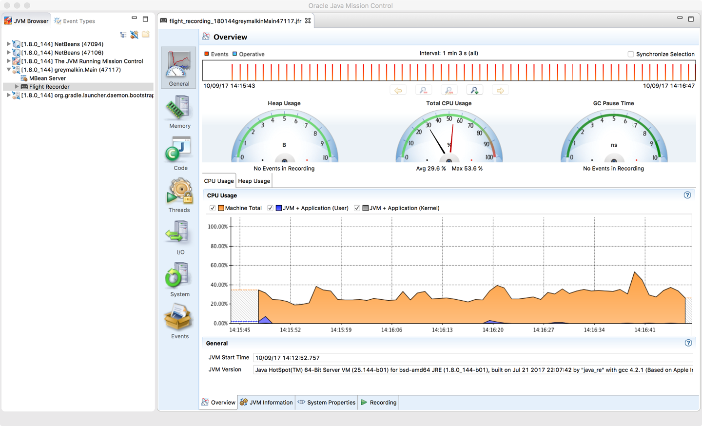The image size is (702, 426).
Task: Open the Events tab group icon
Action: [x=179, y=321]
